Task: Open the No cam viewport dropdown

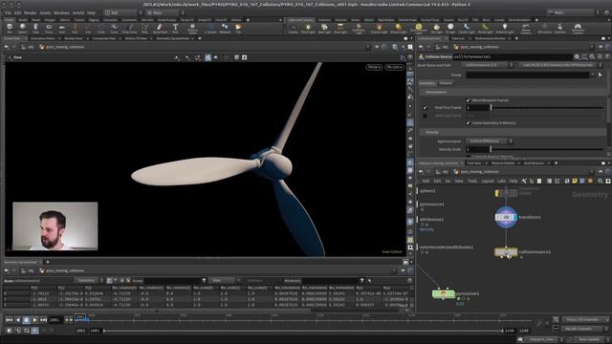Action: [394, 67]
